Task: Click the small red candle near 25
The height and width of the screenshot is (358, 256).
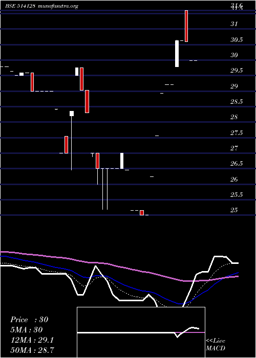Action: click(142, 213)
